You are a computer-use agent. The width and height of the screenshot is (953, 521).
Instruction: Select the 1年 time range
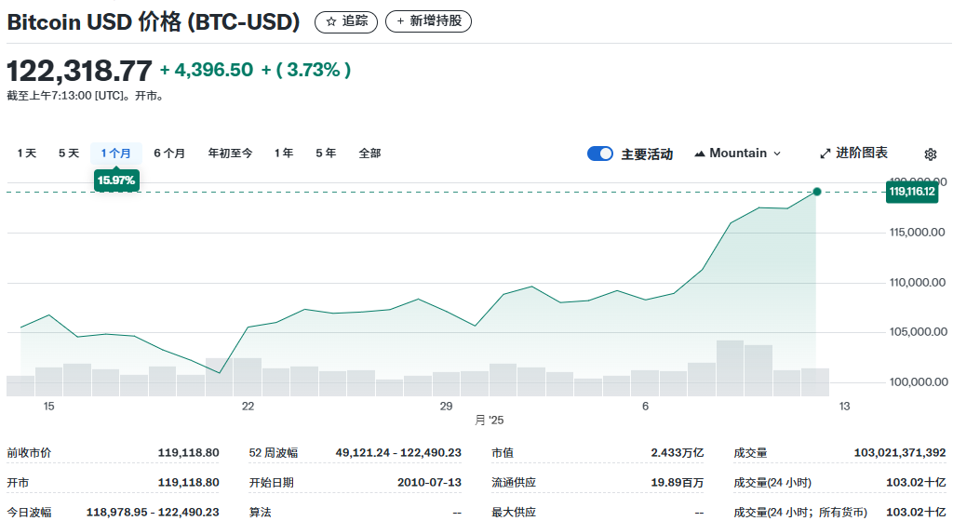click(x=283, y=153)
